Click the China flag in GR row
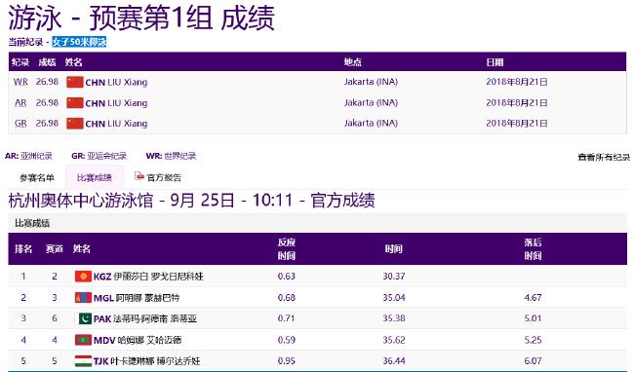 75,124
